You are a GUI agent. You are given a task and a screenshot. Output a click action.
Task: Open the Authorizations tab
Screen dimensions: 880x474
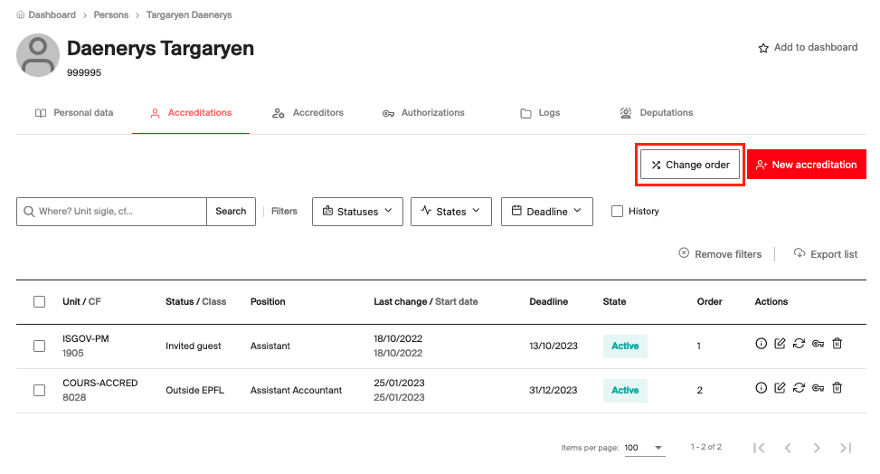(x=423, y=113)
